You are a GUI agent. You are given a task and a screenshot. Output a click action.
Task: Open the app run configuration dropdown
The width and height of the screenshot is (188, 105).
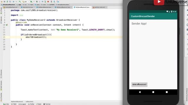click(26, 2)
